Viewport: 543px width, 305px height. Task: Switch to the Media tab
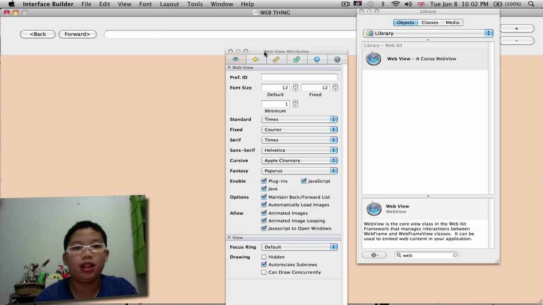pos(452,22)
